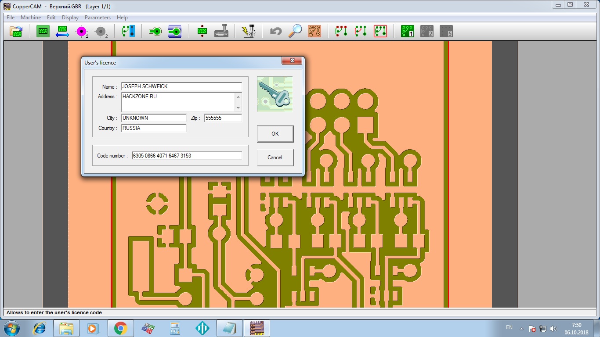Viewport: 600px width, 337px height.
Task: Show hidden system tray icons arrow
Action: coord(521,328)
